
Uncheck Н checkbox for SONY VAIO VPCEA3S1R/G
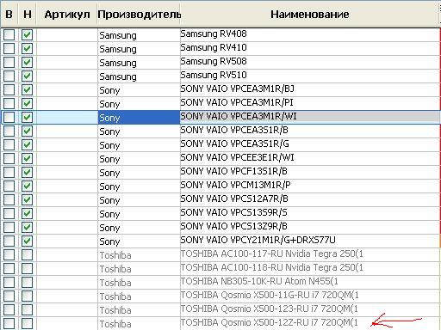[x=28, y=145]
